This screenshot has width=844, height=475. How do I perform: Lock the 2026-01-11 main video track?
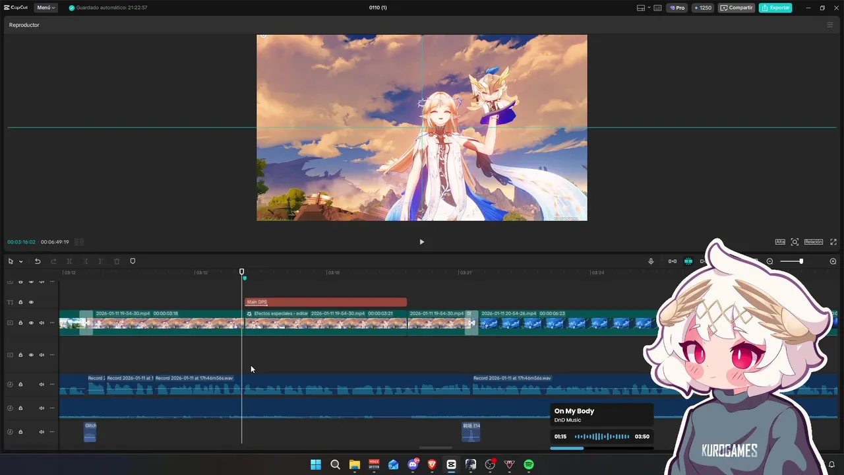[20, 323]
